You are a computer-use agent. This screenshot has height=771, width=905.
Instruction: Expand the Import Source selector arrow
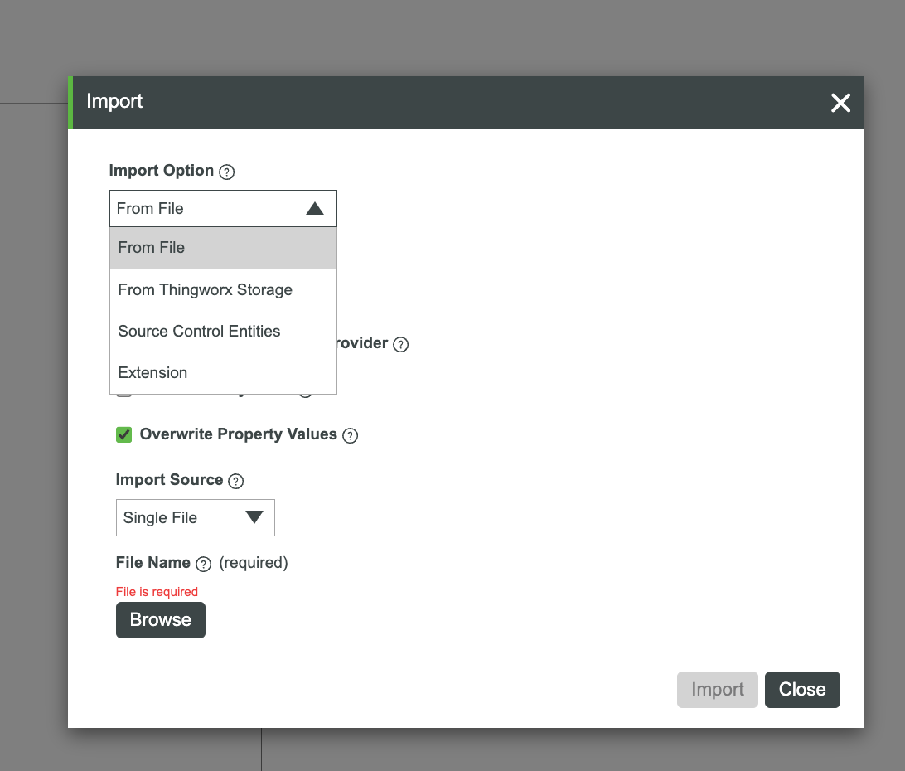(x=254, y=517)
